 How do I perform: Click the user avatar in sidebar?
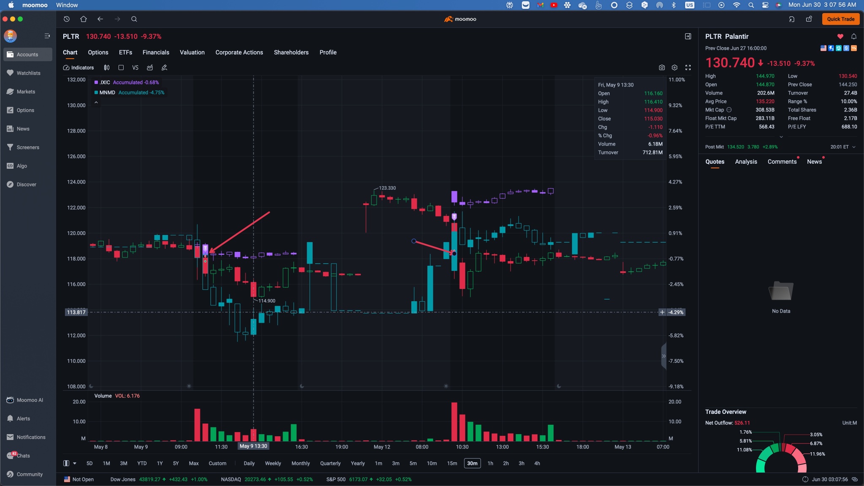pyautogui.click(x=11, y=36)
